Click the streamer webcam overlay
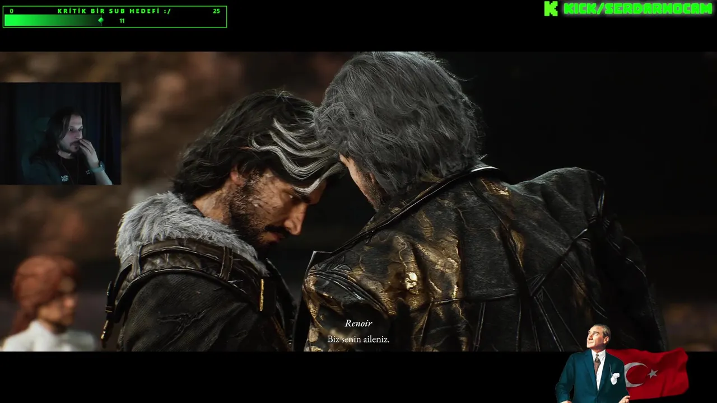 tap(60, 134)
